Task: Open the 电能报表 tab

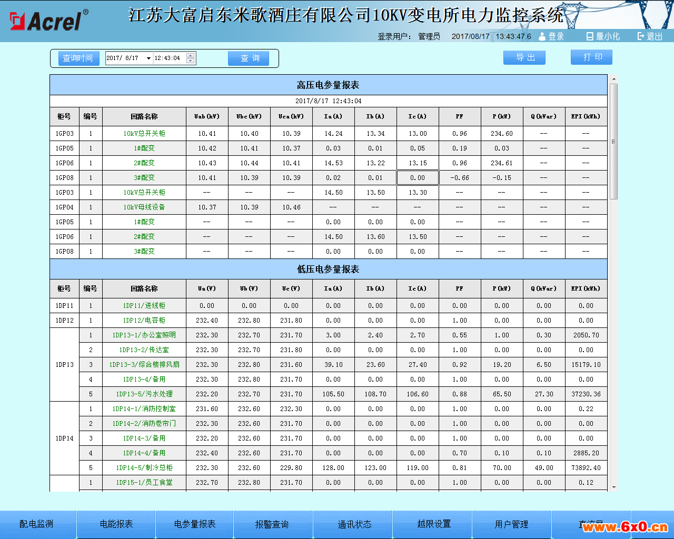Action: (116, 524)
